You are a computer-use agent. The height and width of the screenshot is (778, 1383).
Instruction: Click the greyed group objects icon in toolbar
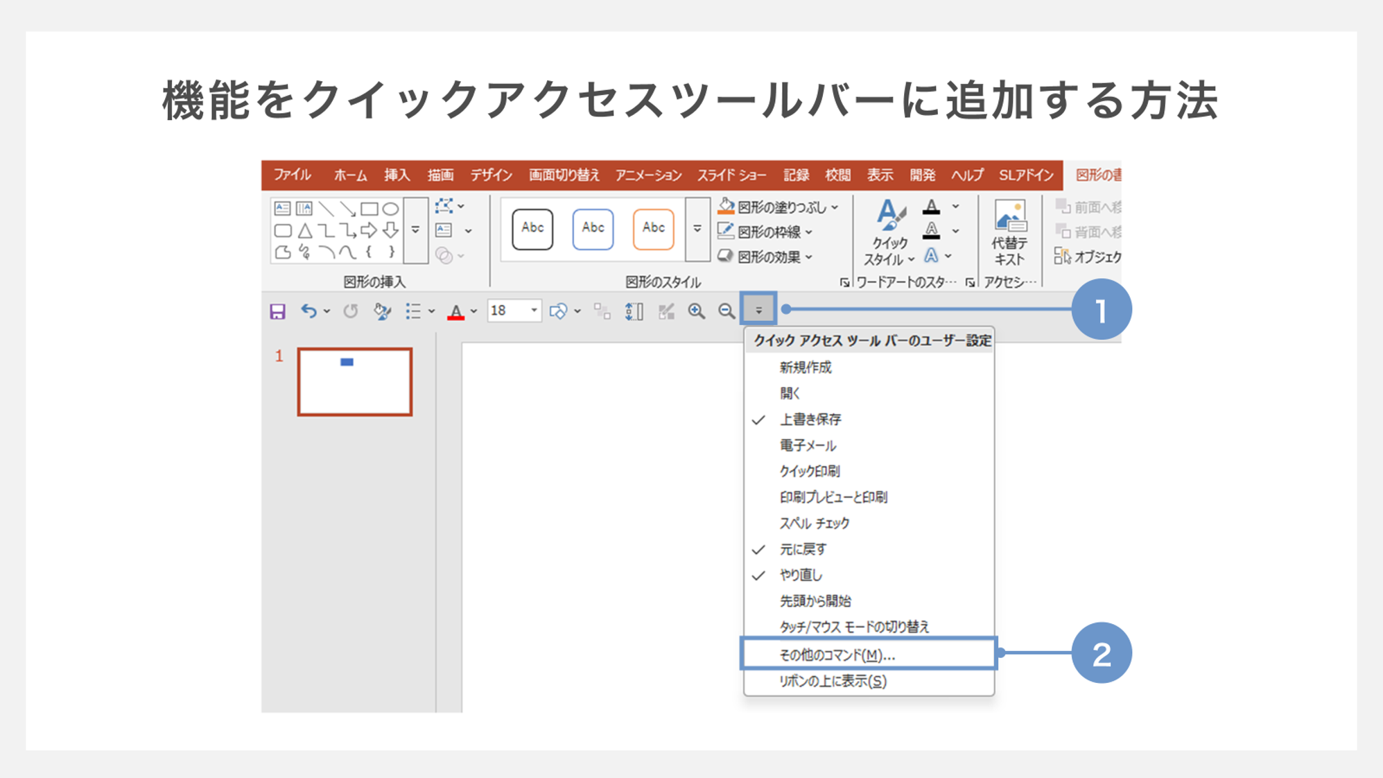(x=602, y=311)
